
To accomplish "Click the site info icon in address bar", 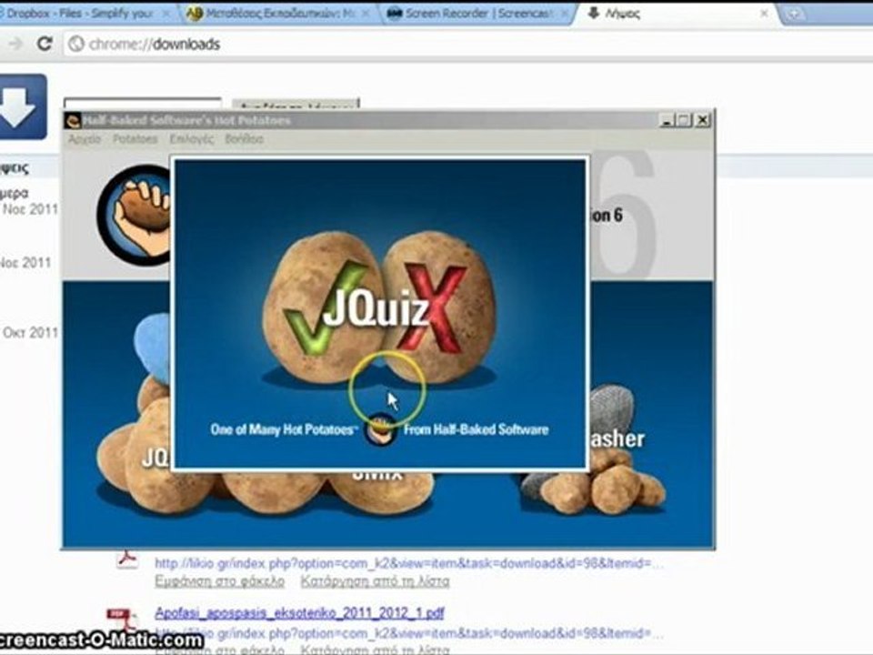I will [76, 44].
